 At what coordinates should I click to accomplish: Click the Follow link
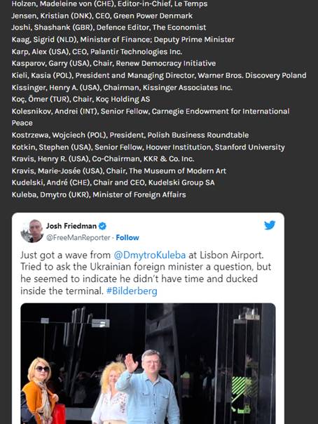(x=127, y=238)
